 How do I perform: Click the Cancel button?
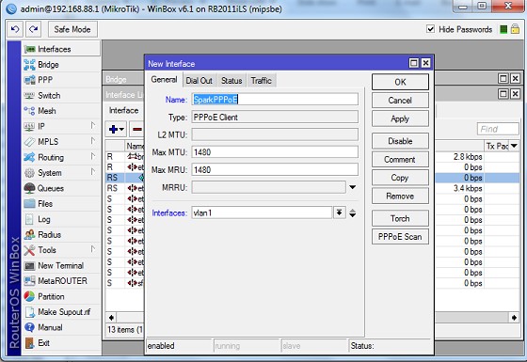click(400, 101)
